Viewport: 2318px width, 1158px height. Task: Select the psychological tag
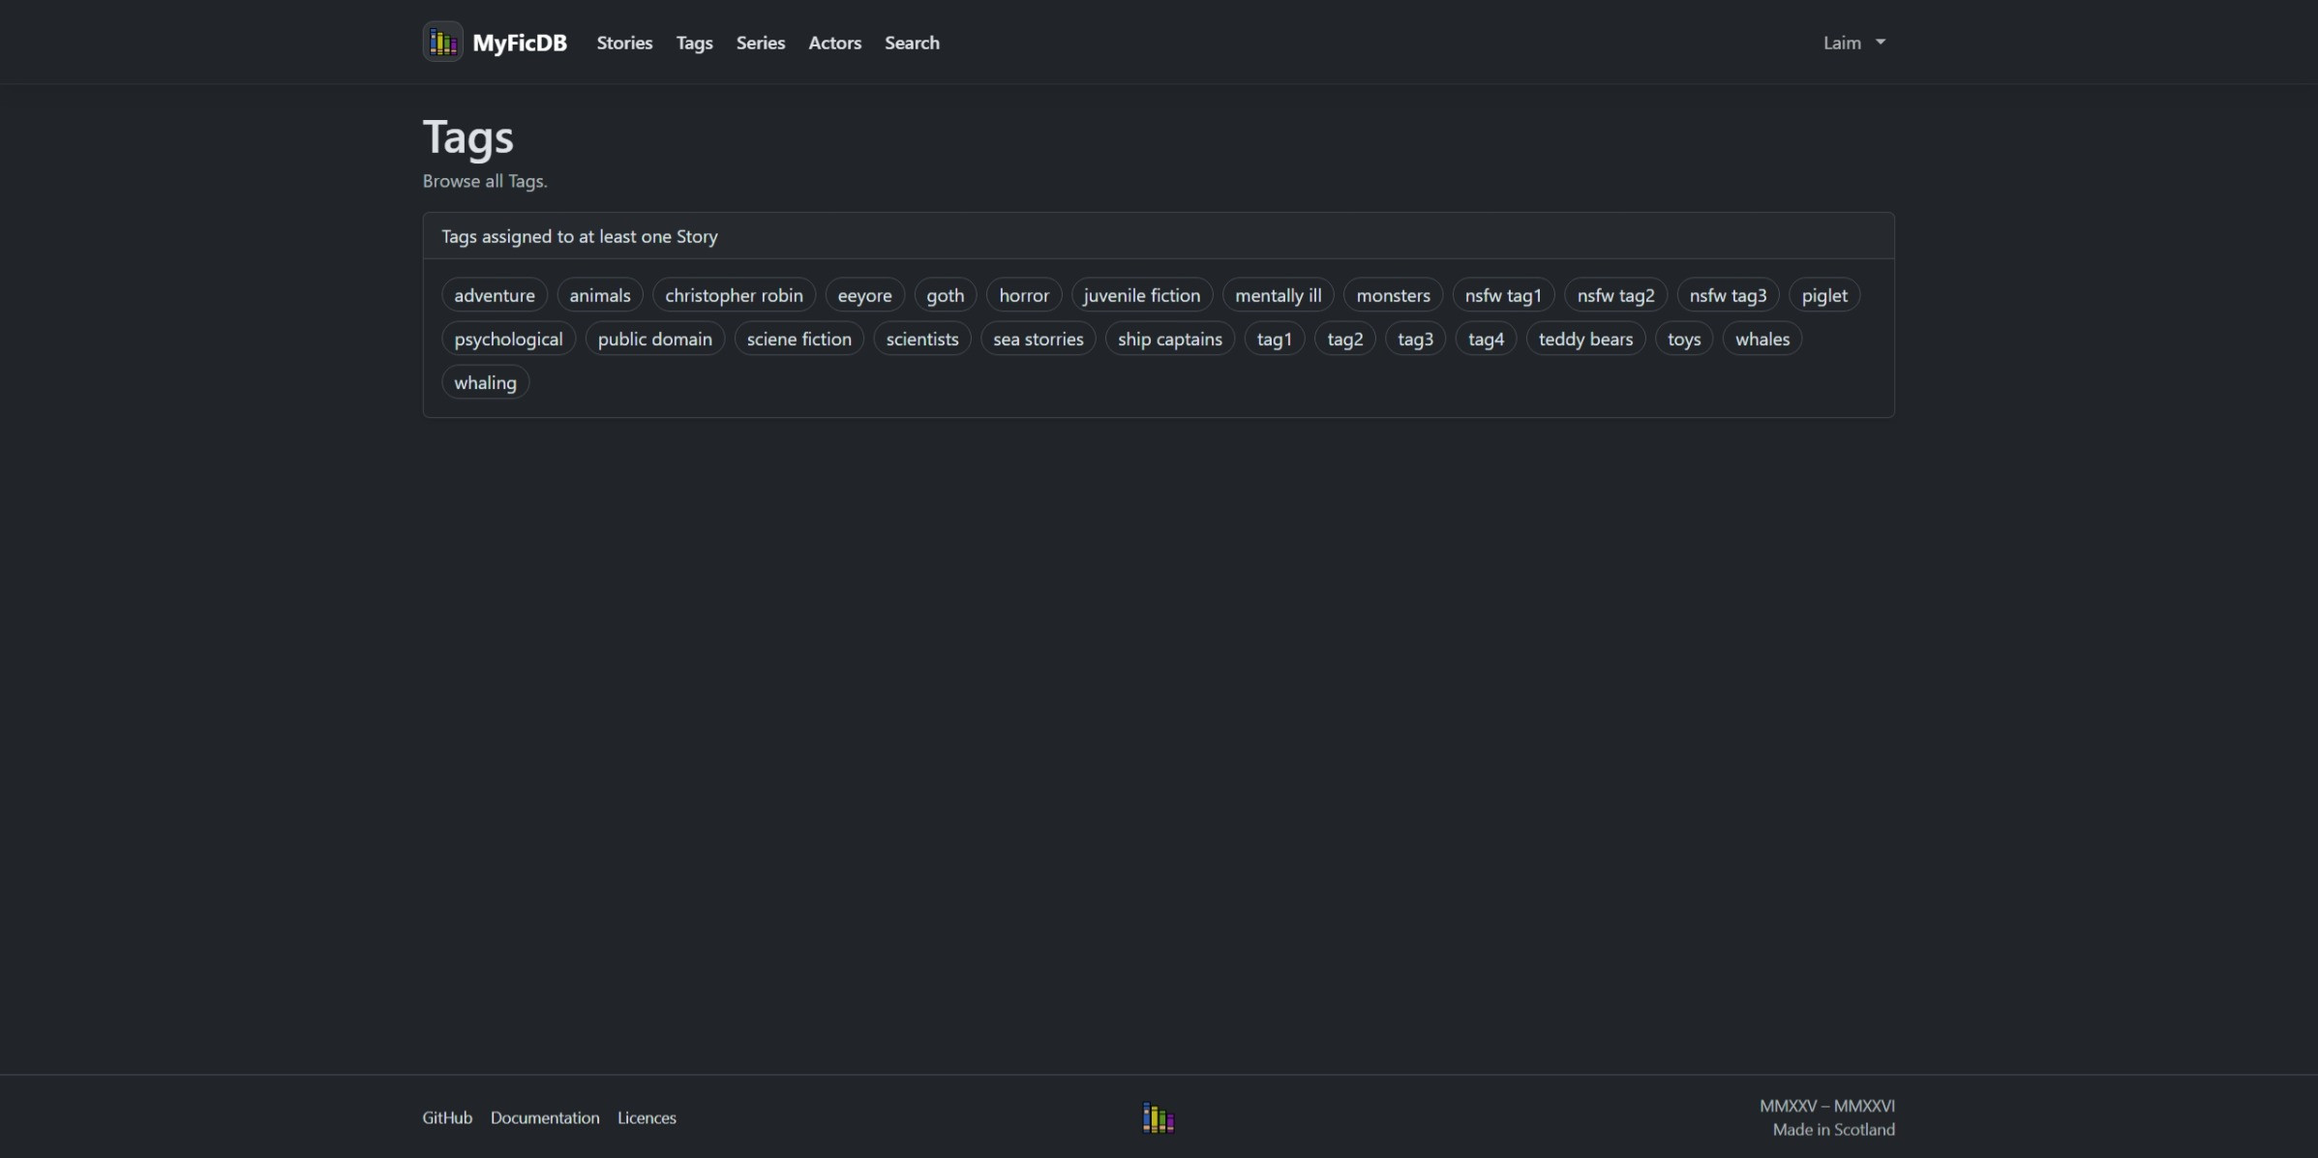click(508, 339)
